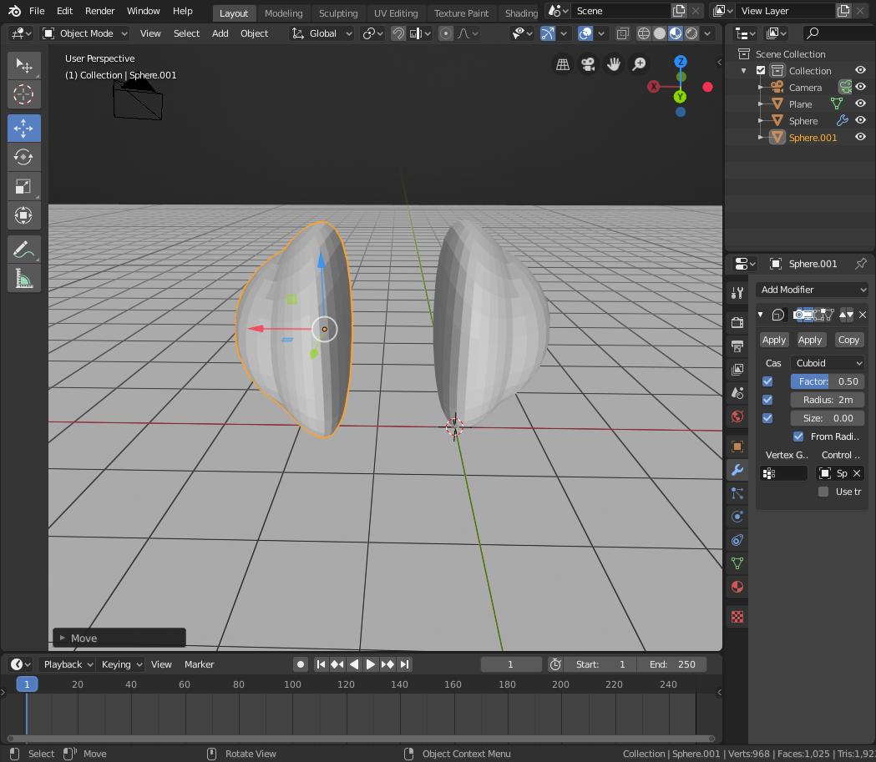Uncheck the Collection exclude checkbox

pos(761,70)
